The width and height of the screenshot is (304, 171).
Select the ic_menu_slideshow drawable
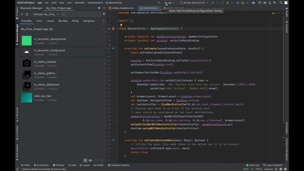(62, 86)
